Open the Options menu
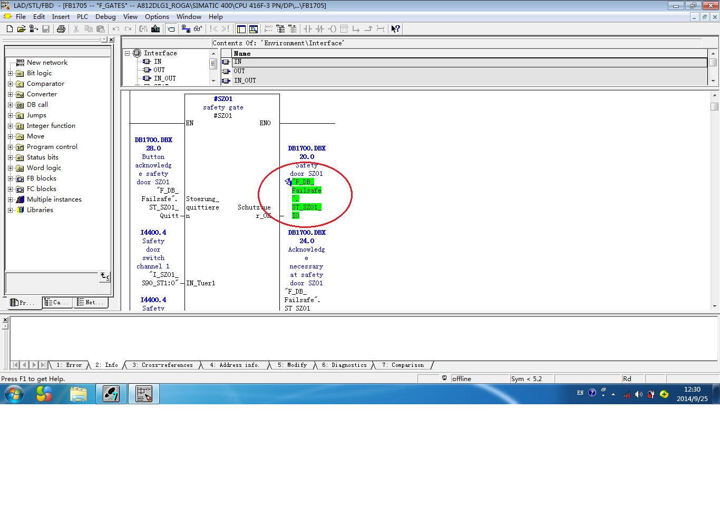Viewport: 720px width, 529px height. (157, 17)
